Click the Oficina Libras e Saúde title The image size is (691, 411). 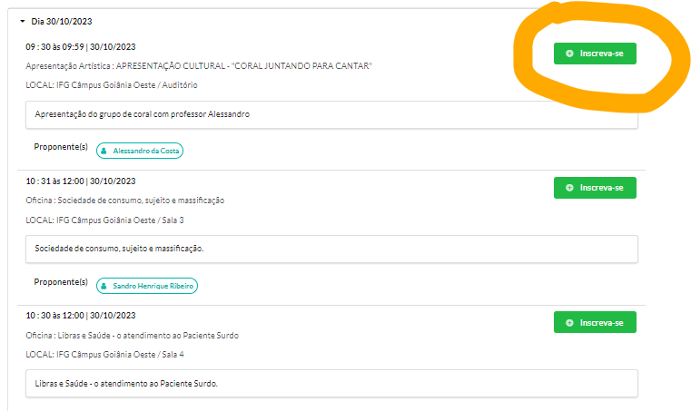[x=133, y=335]
